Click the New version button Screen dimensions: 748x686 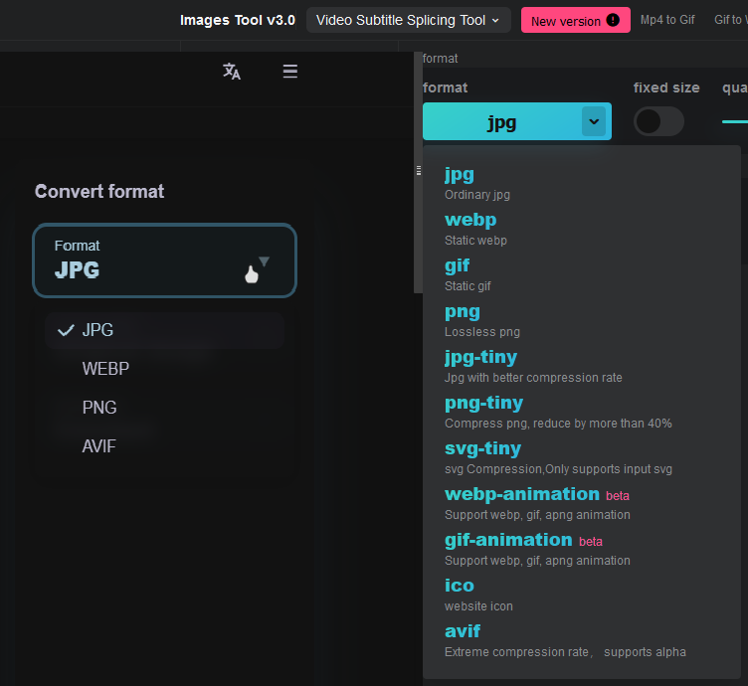click(575, 20)
